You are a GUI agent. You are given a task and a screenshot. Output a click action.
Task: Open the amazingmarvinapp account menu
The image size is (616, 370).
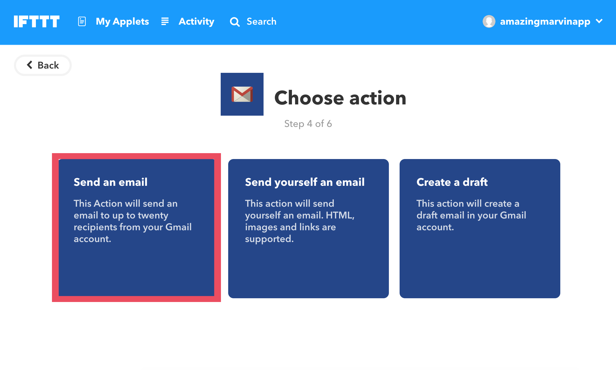click(x=545, y=21)
